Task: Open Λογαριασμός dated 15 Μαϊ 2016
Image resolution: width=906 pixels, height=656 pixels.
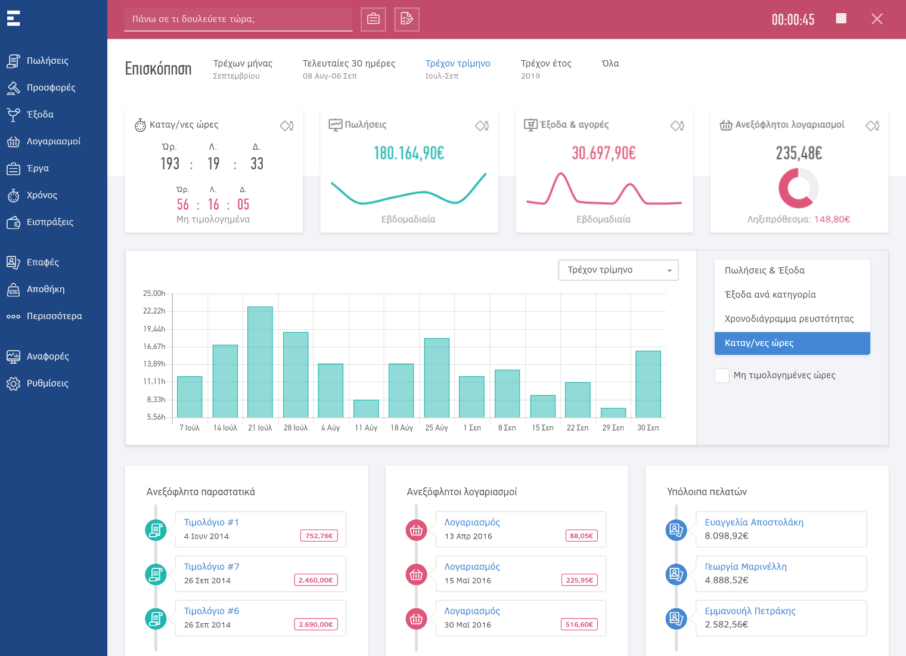Action: (472, 567)
